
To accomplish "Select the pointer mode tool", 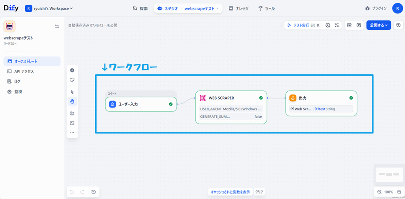I will point(72,92).
